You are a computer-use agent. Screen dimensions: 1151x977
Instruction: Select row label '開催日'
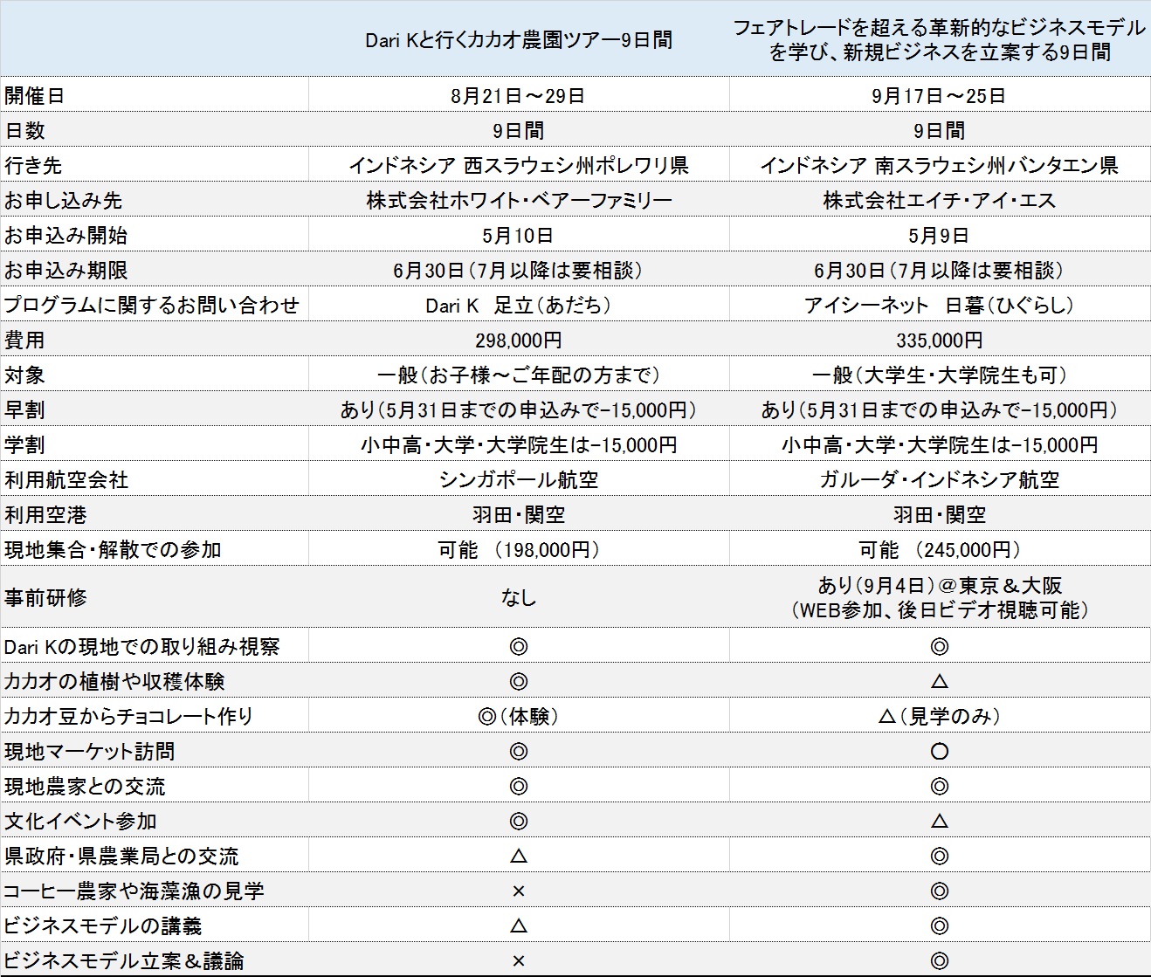pyautogui.click(x=34, y=96)
